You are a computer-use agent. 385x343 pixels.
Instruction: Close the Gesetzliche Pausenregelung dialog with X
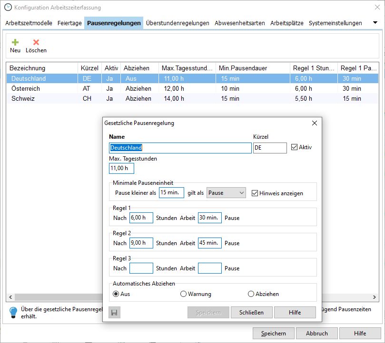click(314, 123)
